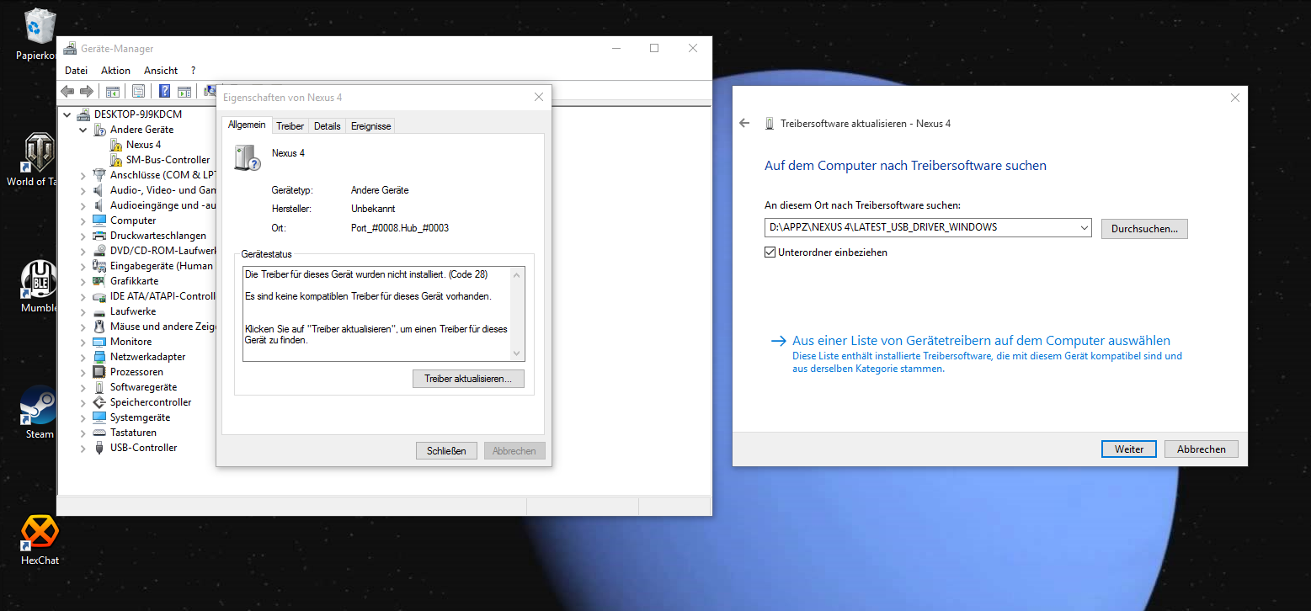The width and height of the screenshot is (1311, 611).
Task: Click the DVD/CD-ROM drive icon in tree
Action: (x=100, y=251)
